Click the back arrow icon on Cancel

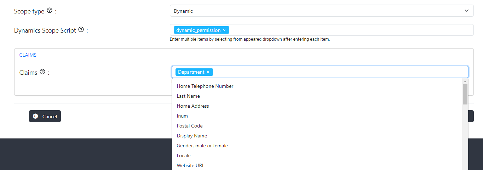pos(35,116)
